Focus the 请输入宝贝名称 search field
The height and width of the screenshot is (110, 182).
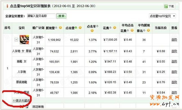pos(41,16)
